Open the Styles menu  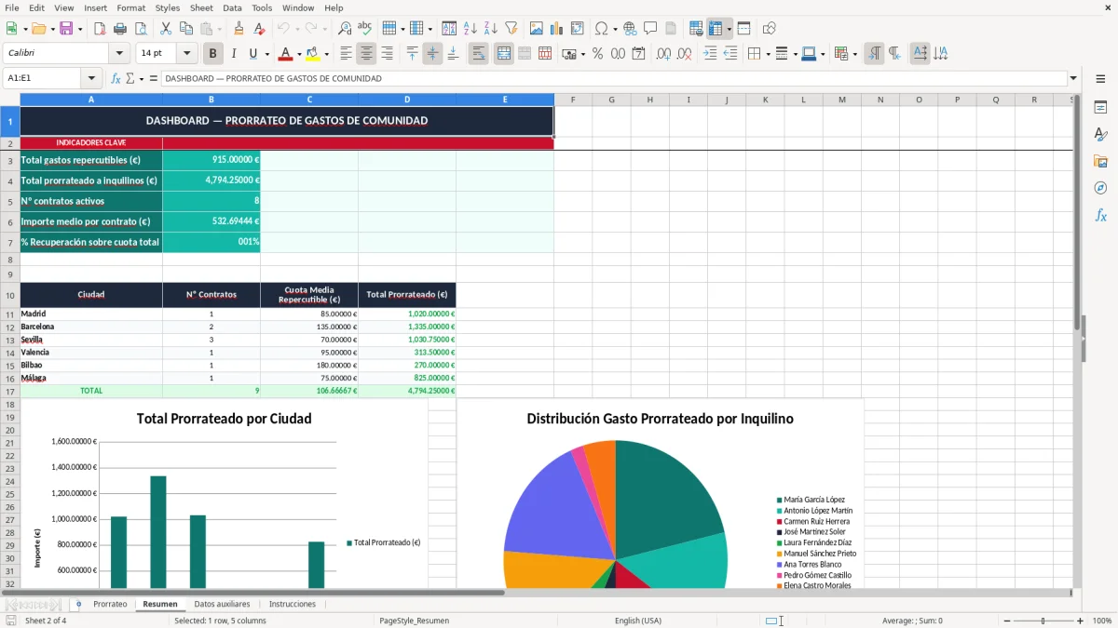click(x=168, y=7)
